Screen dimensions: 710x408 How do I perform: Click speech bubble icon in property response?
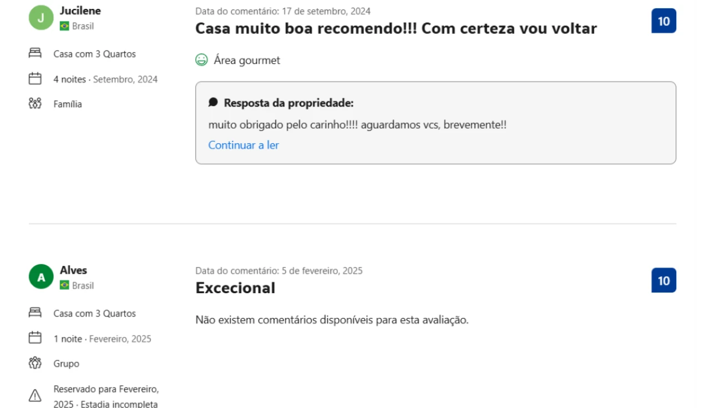213,103
